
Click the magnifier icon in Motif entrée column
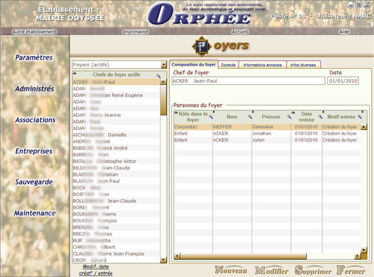pos(359,117)
